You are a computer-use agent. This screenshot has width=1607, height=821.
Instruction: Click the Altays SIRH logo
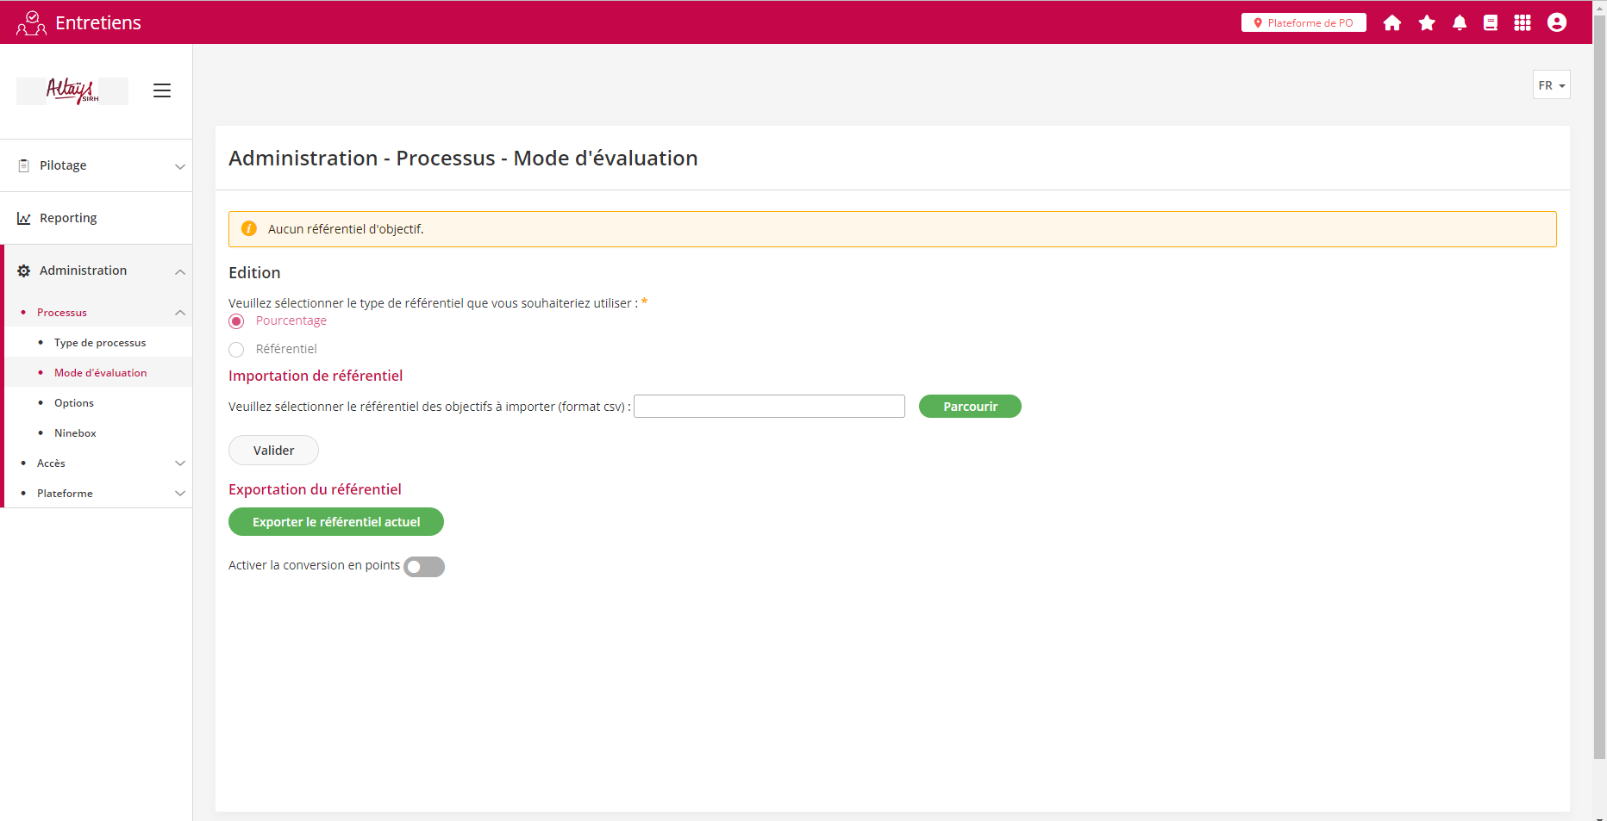tap(72, 90)
